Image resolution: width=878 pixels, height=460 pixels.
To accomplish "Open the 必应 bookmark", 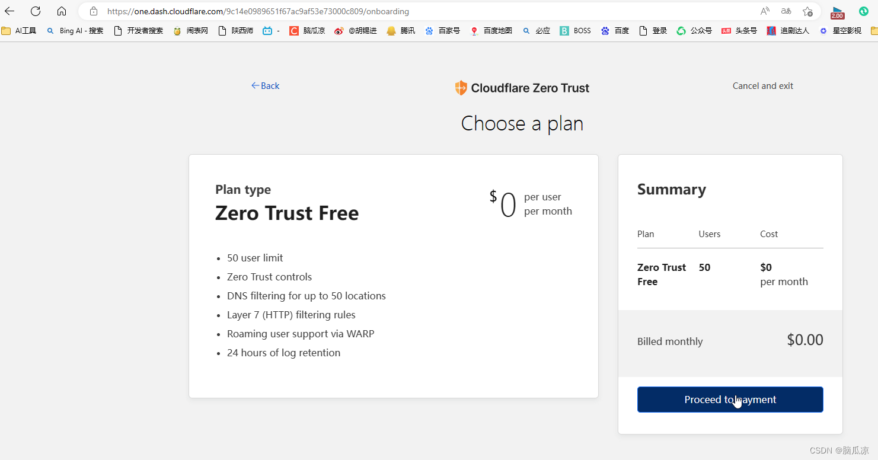I will point(536,31).
